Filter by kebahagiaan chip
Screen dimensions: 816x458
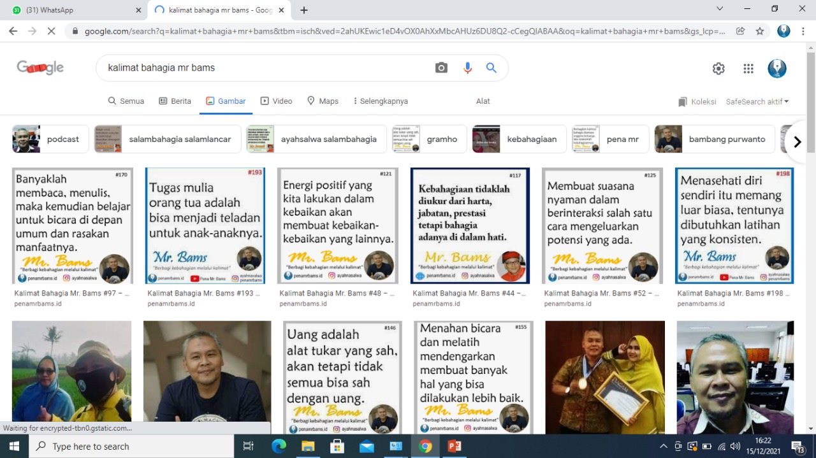(x=519, y=139)
